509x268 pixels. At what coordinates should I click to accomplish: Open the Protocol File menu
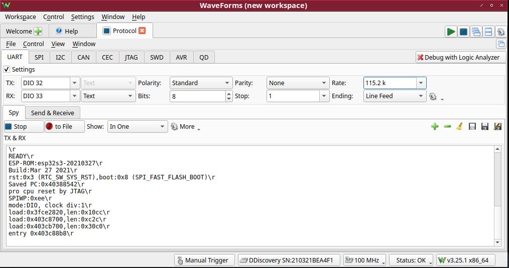click(11, 44)
